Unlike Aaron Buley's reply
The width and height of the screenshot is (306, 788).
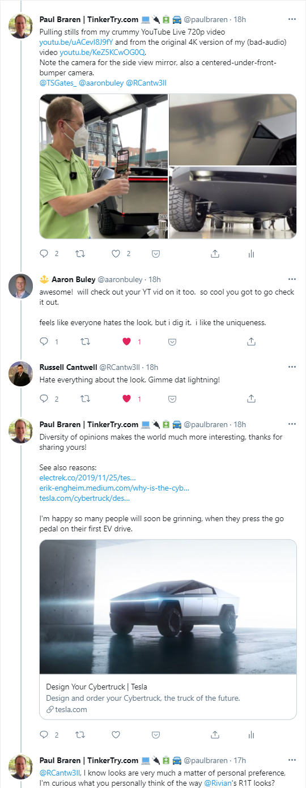tap(127, 342)
